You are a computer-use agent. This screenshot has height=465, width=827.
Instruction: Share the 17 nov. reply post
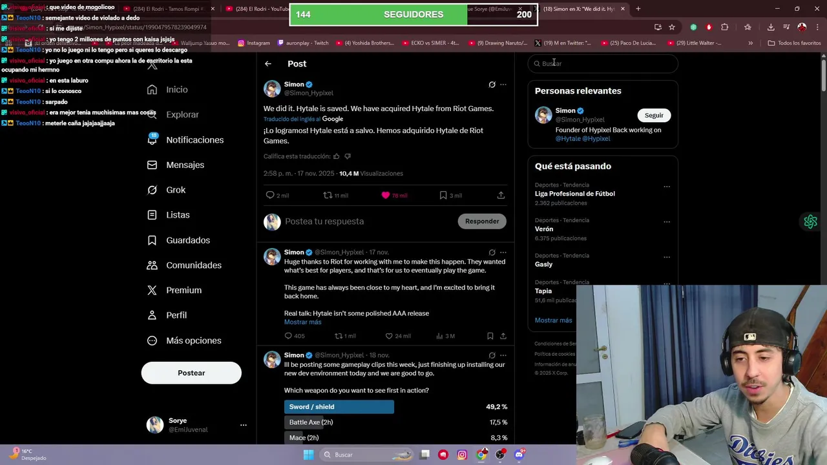503,336
